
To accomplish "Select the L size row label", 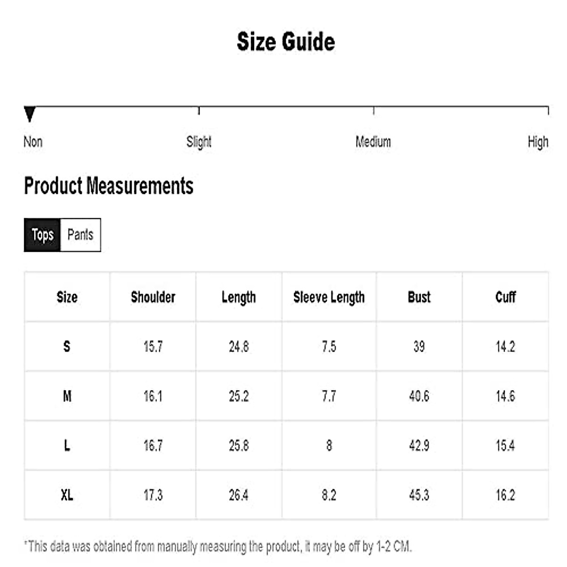I will tap(67, 446).
